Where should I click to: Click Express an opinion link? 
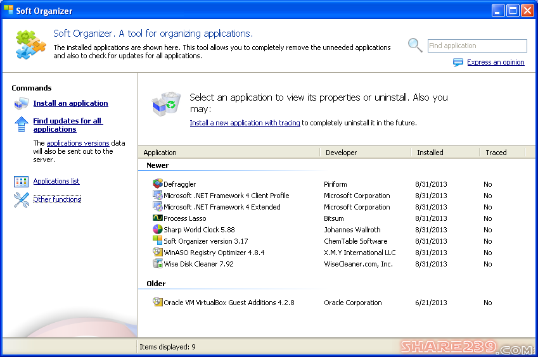coord(496,62)
